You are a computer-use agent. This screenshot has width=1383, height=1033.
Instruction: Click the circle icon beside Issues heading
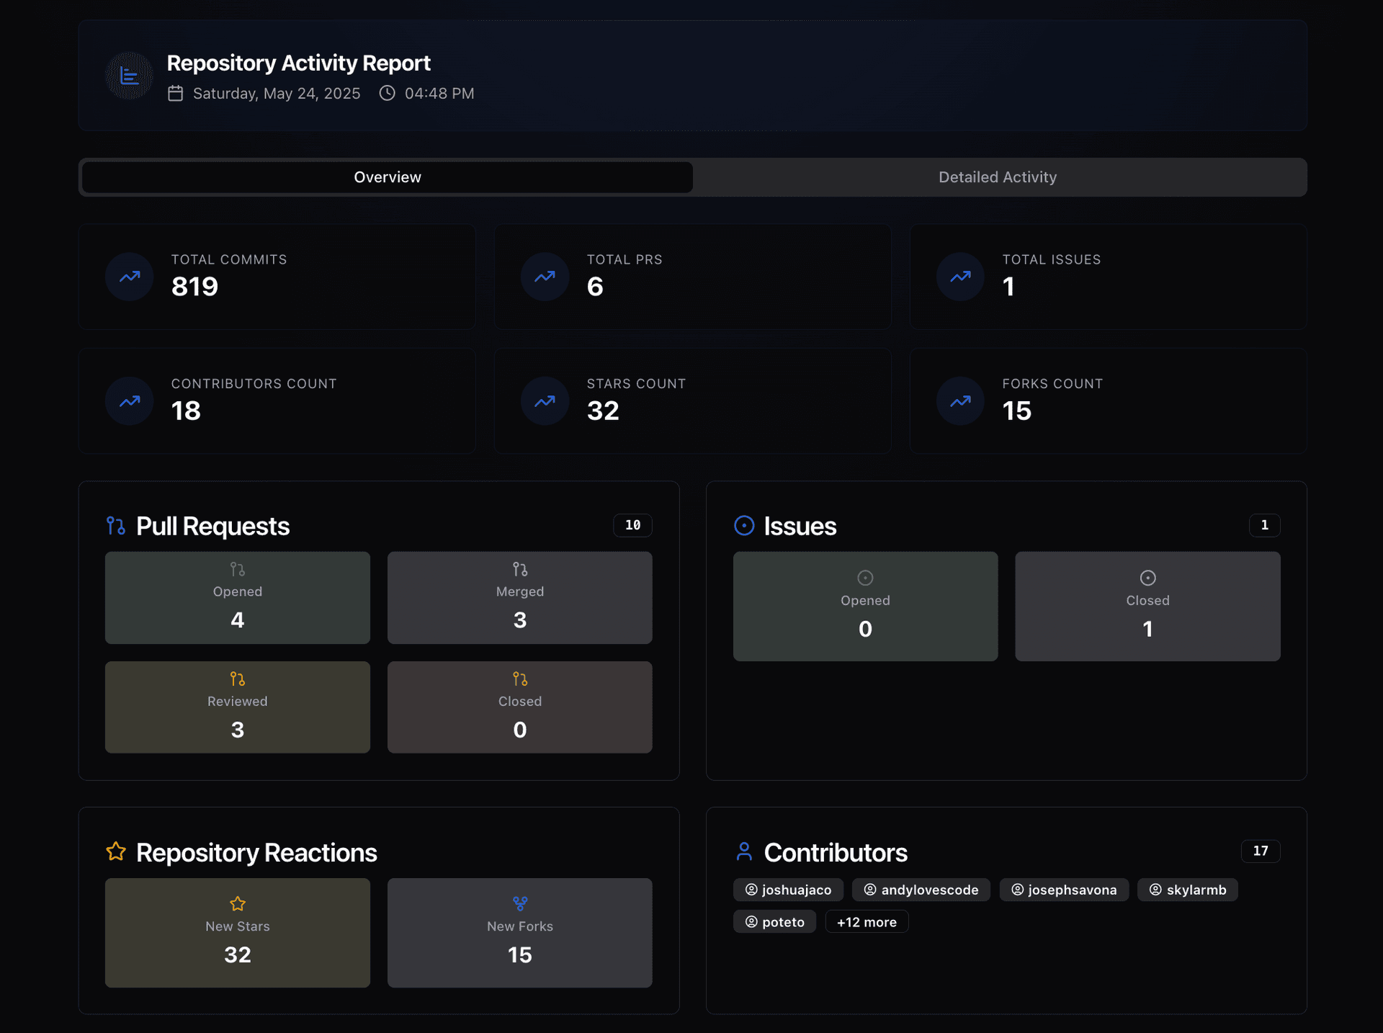(744, 526)
